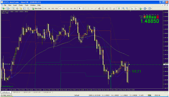Select the Equidistant Channel tool

(99, 8)
